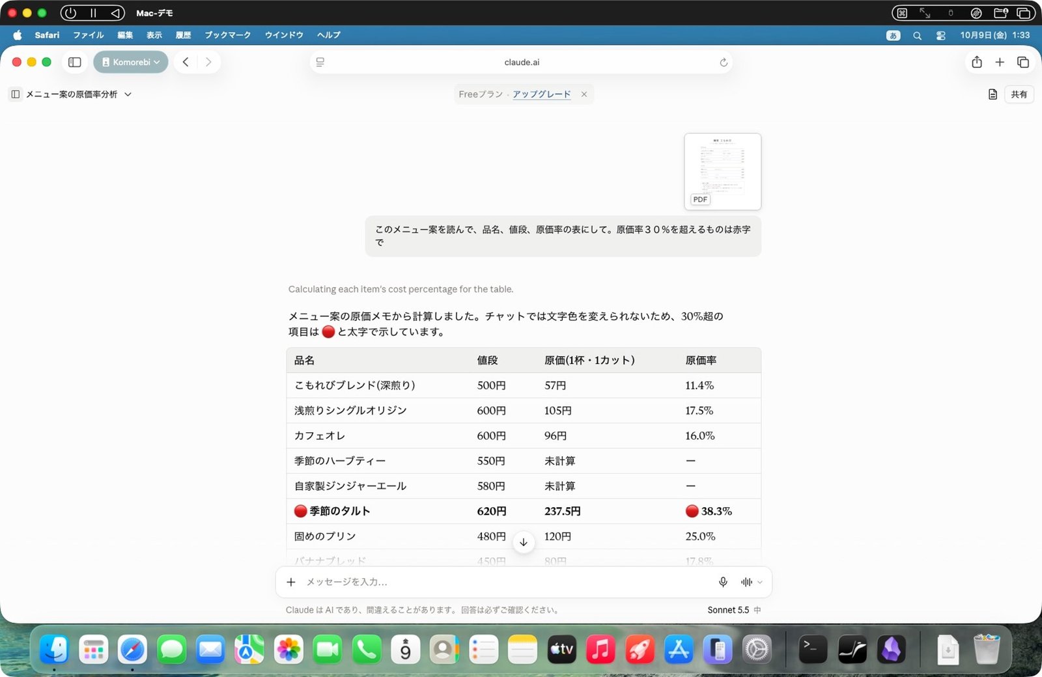
Task: Open the 履歴 menu
Action: [184, 35]
